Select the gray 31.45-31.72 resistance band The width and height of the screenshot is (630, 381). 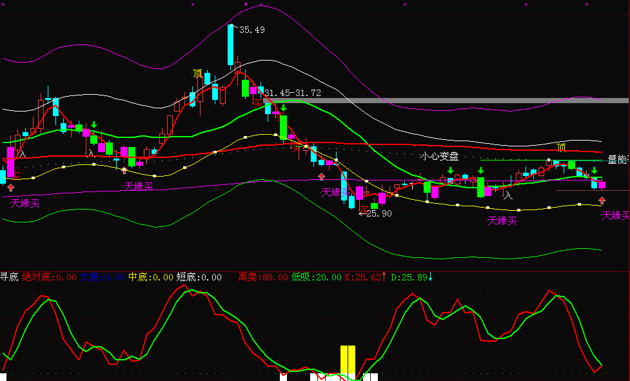pyautogui.click(x=447, y=101)
